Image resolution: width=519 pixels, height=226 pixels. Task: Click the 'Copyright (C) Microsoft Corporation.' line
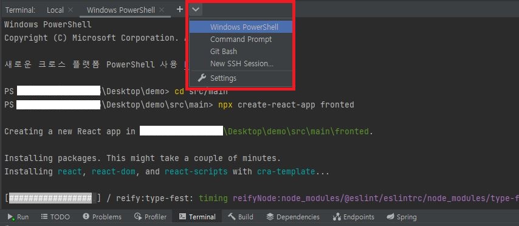tap(92, 38)
